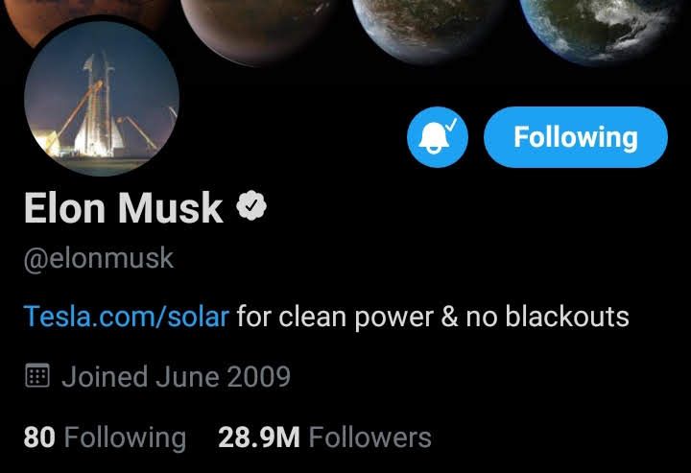The width and height of the screenshot is (691, 473).
Task: Click the 28.9M follower count number
Action: tap(259, 438)
